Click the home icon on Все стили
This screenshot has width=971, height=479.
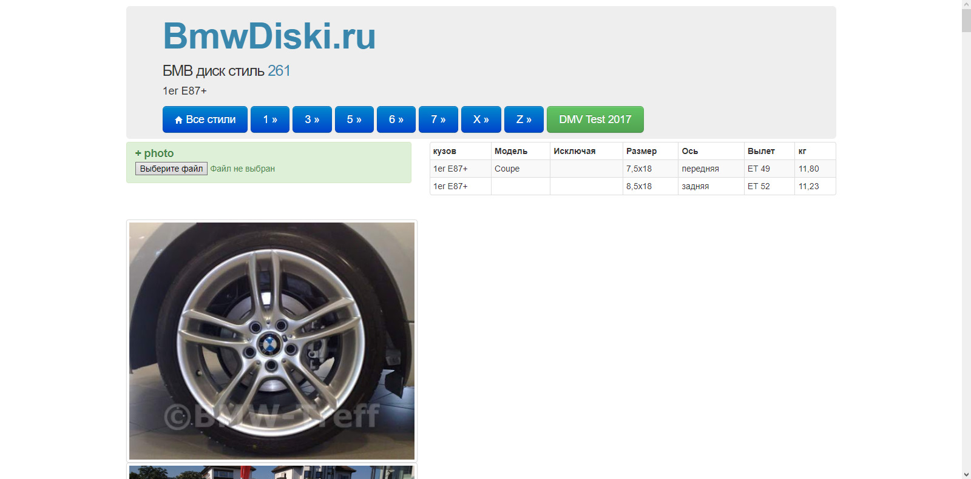(178, 120)
